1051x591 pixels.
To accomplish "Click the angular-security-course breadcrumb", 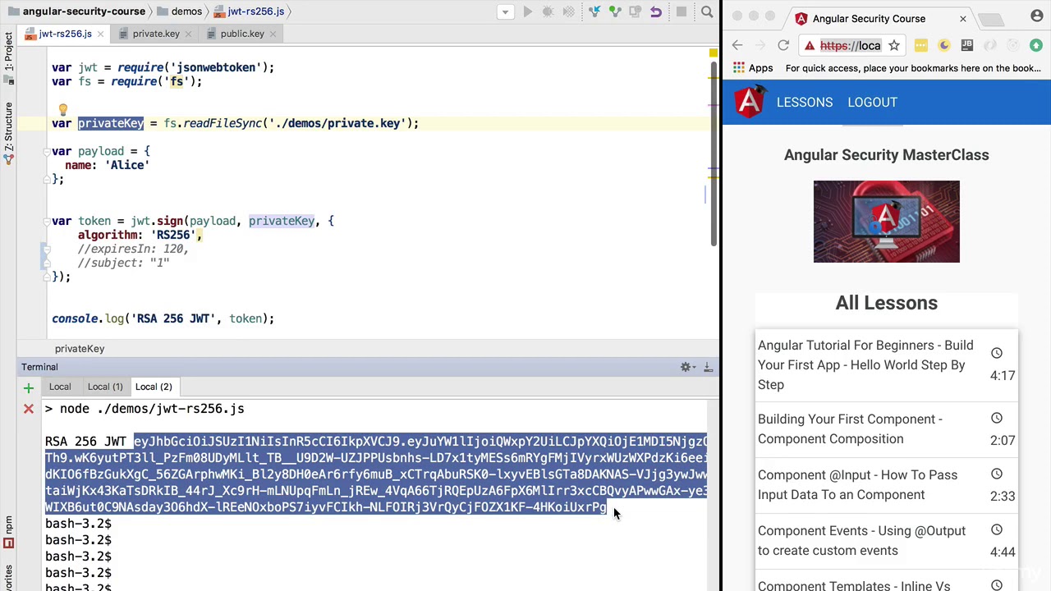I will coord(76,11).
